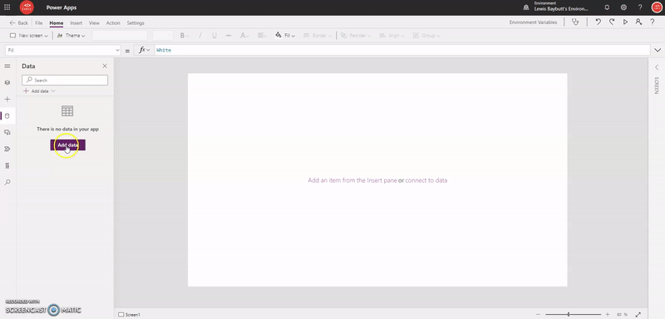Expand the formula bar chevron
The width and height of the screenshot is (665, 319).
click(x=658, y=50)
